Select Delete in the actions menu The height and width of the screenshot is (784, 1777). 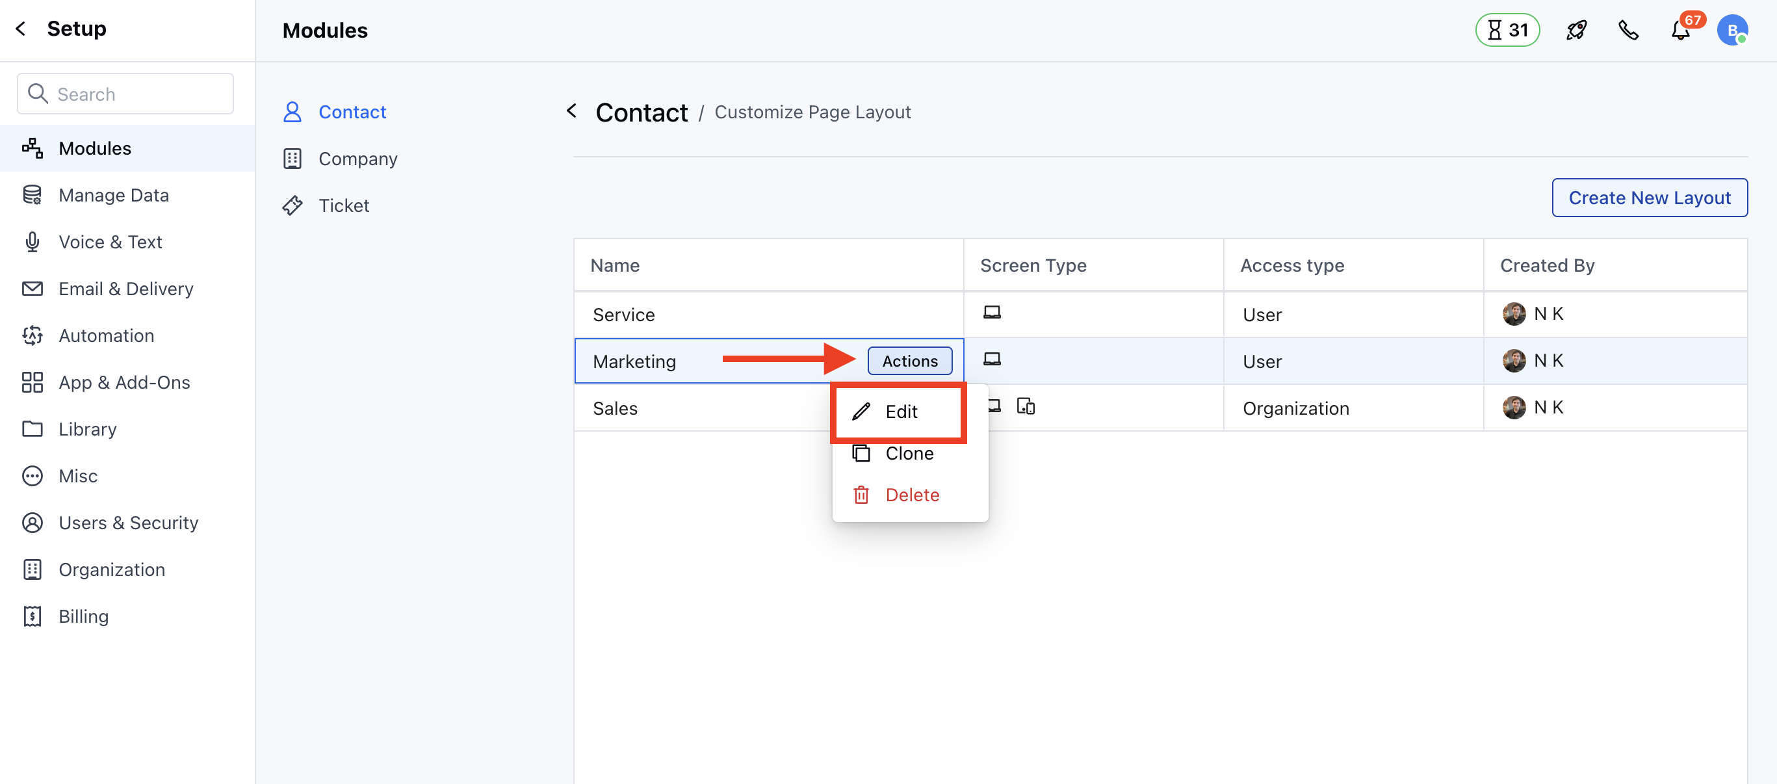[911, 495]
